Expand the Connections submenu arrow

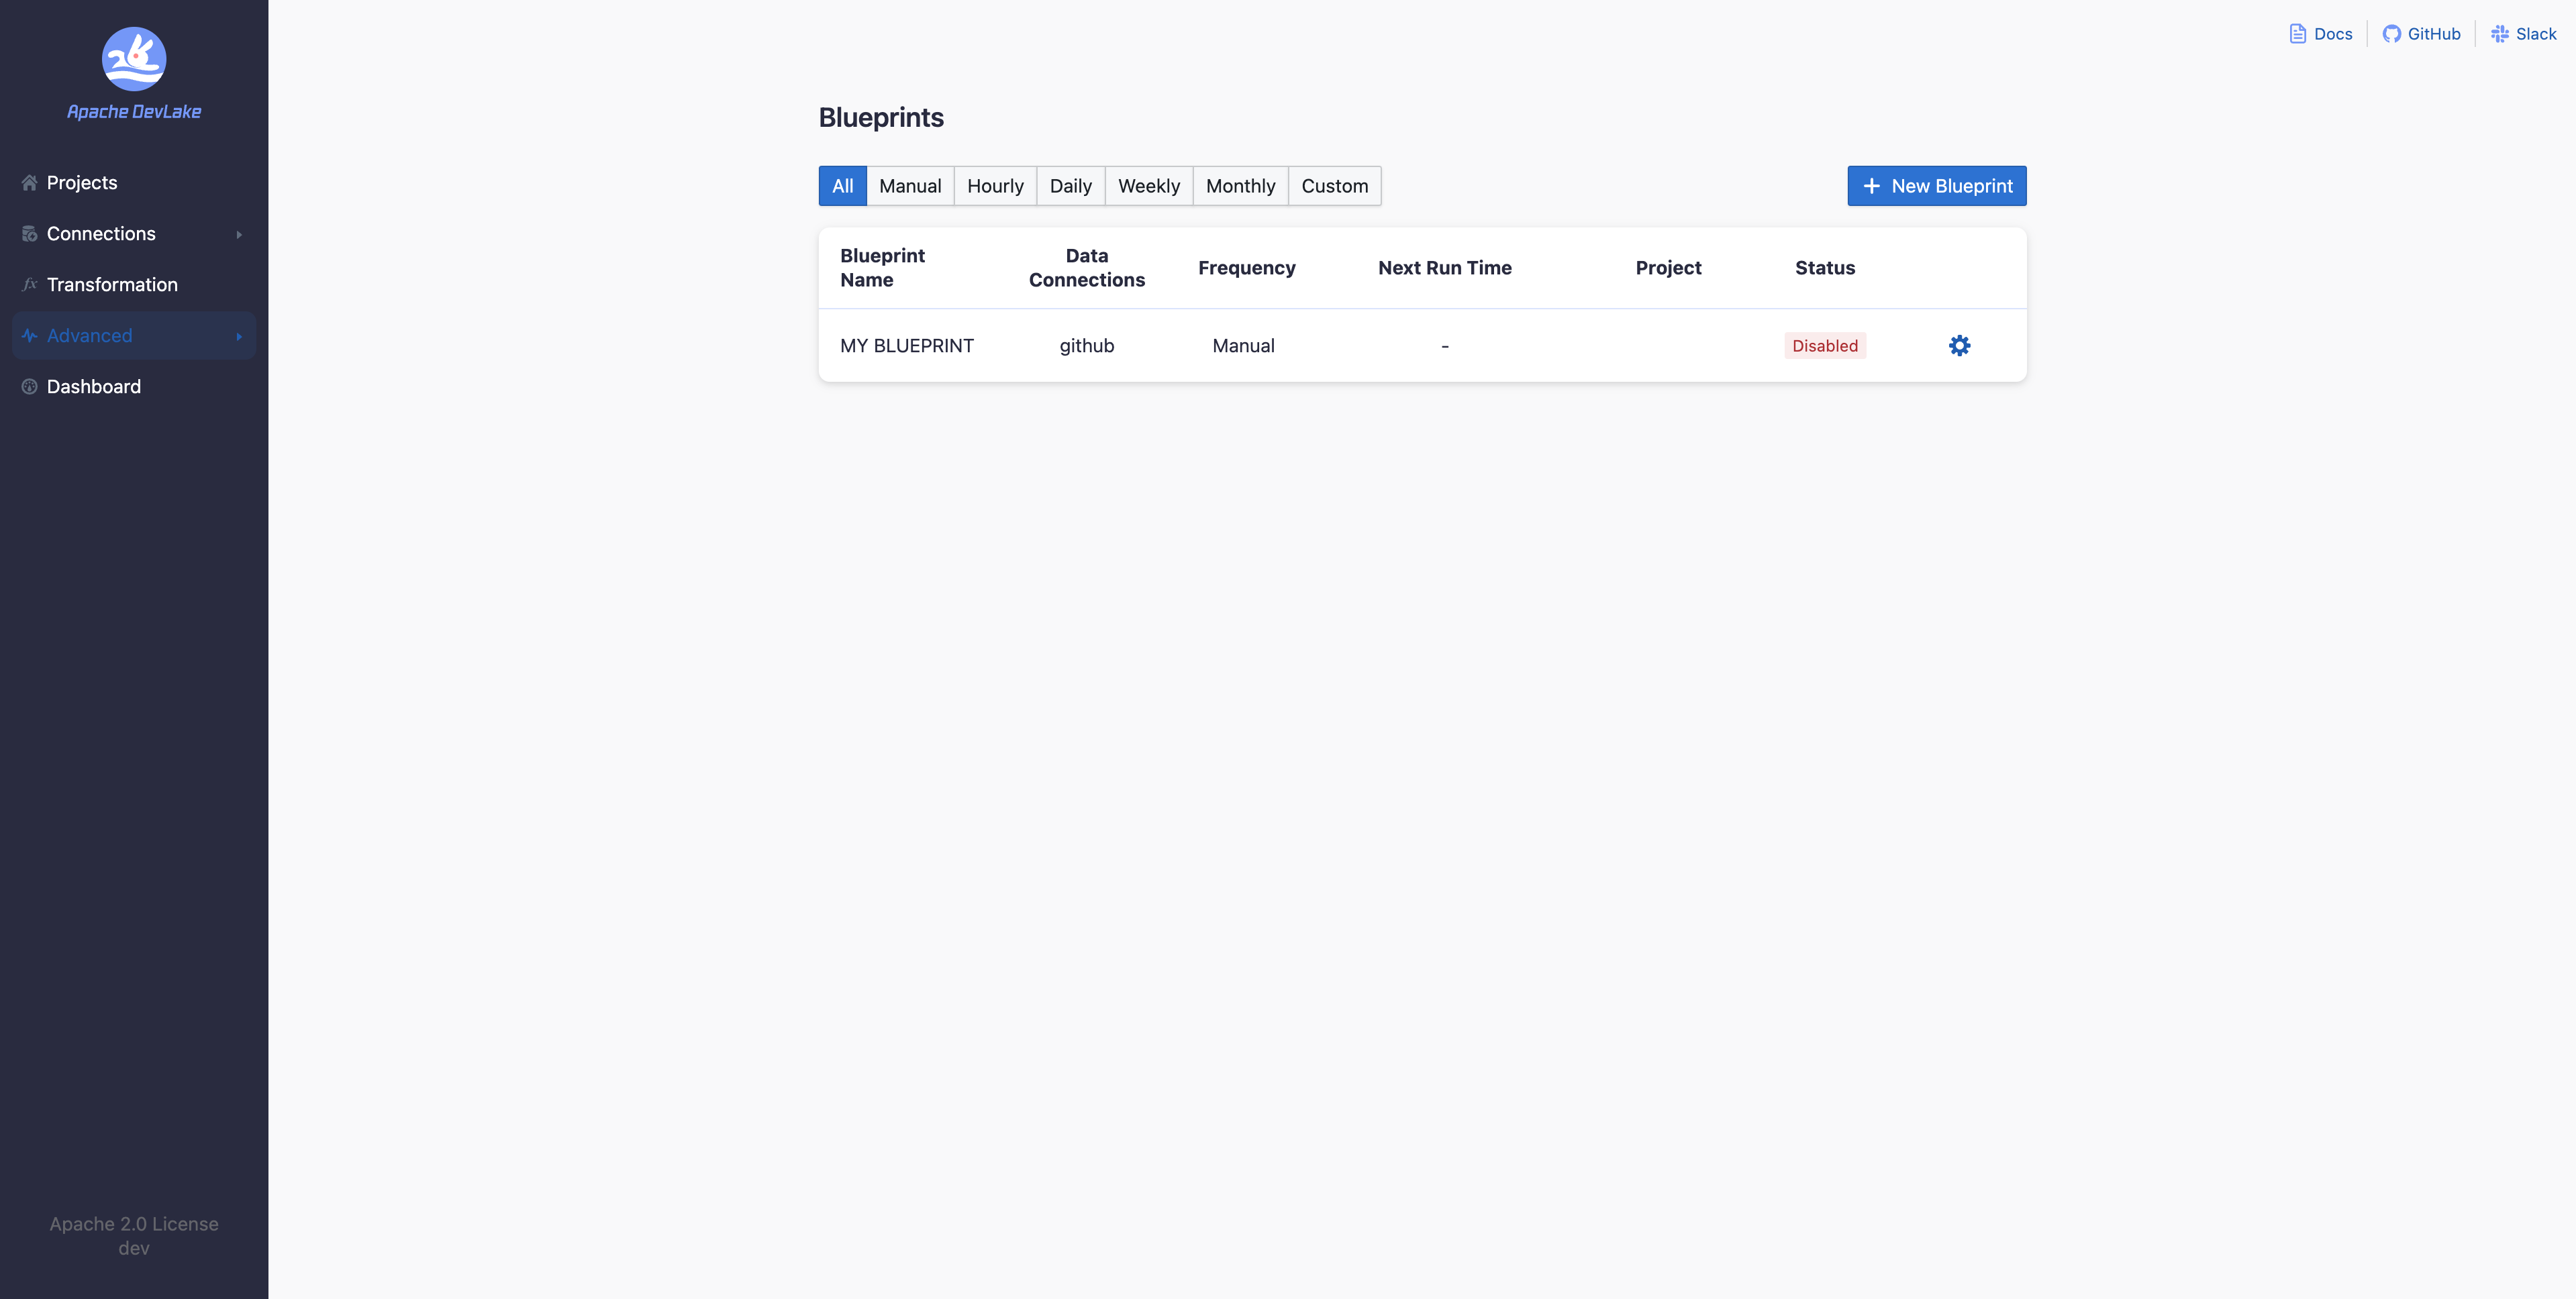(x=239, y=234)
